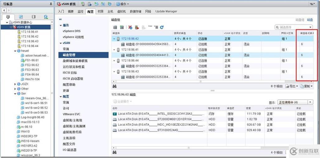Open the storage view tab in navigator

click(x=33, y=17)
